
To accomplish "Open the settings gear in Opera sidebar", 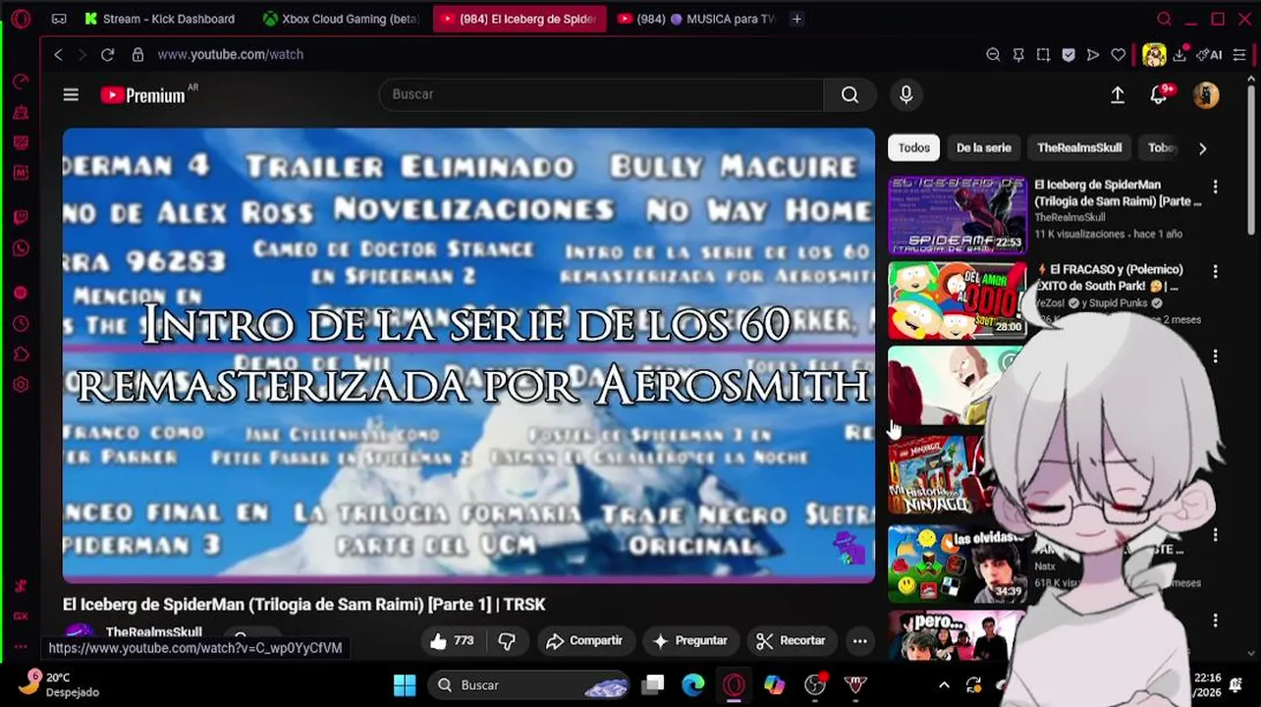I will click(x=21, y=385).
